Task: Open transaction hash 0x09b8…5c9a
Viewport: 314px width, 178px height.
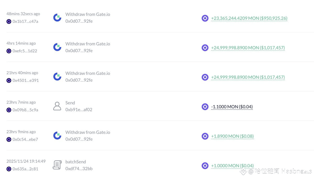Action: 25,110
